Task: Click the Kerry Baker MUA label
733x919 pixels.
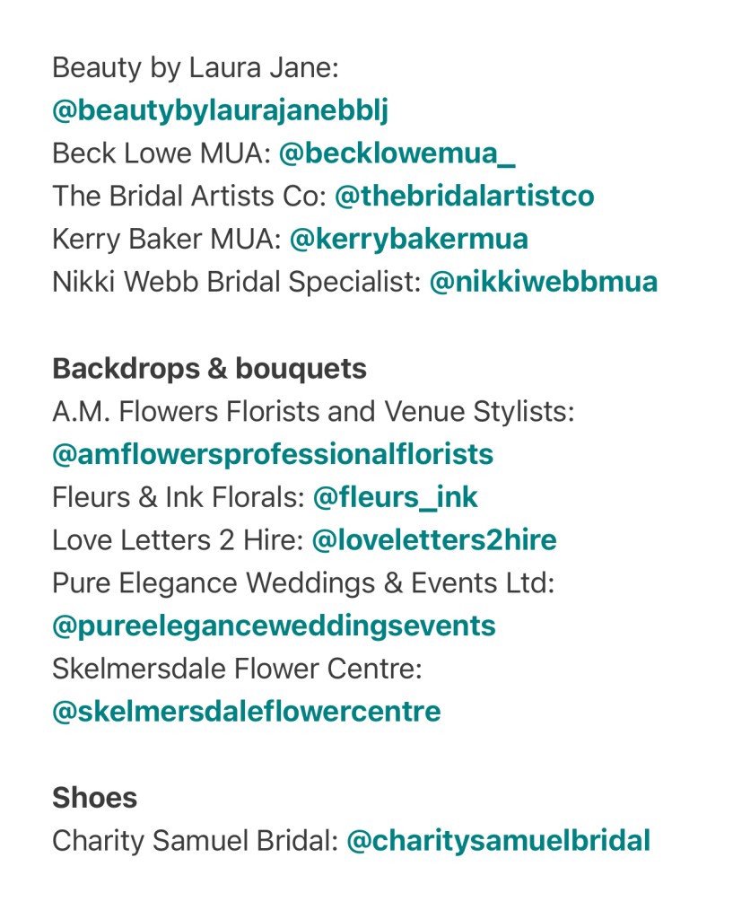Action: [x=166, y=240]
